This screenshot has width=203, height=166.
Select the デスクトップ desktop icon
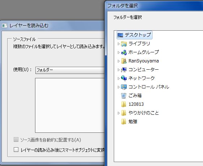(x=120, y=35)
